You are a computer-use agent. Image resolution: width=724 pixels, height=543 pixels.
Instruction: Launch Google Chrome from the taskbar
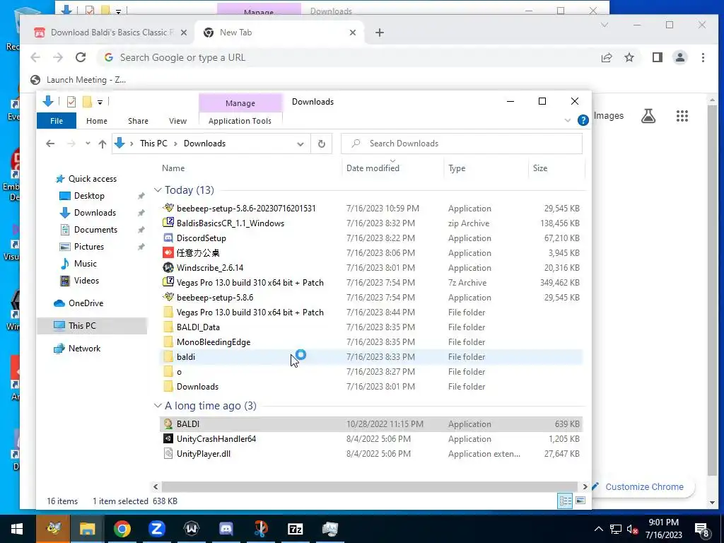pyautogui.click(x=122, y=529)
